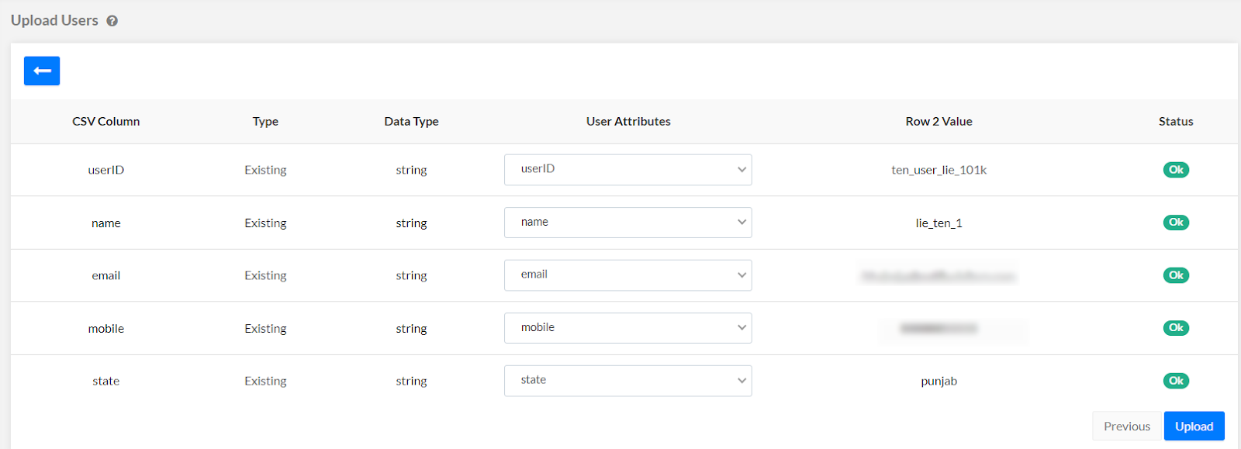Click the Upload Users page title

[54, 21]
